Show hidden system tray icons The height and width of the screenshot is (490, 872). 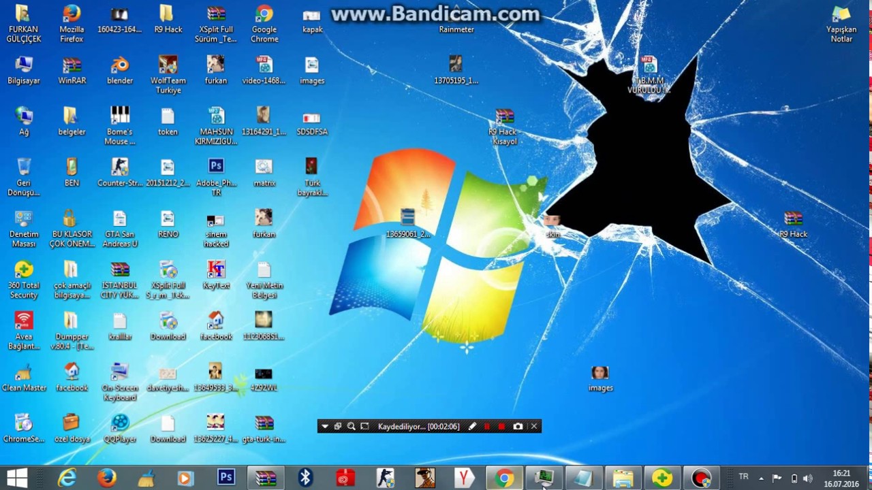[x=761, y=478]
